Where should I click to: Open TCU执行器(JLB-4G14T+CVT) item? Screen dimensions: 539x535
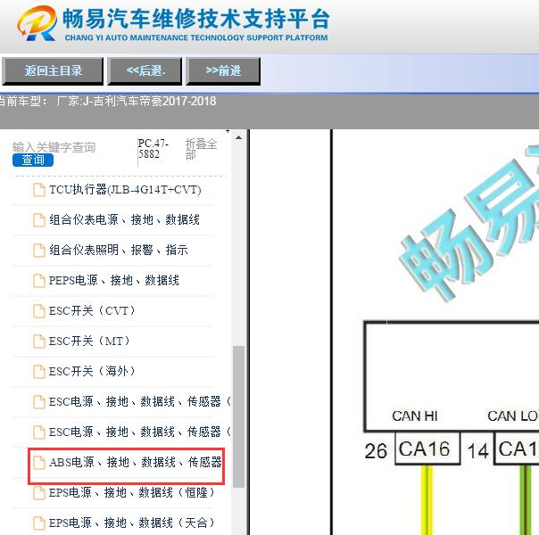(x=125, y=190)
